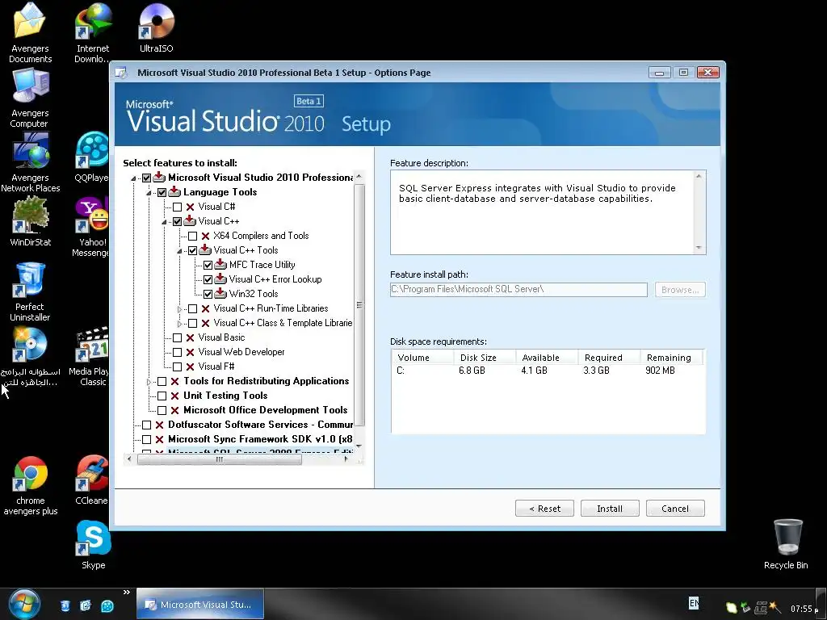Select Dotfuscator Software Services tree item
827x620 pixels.
coord(260,425)
